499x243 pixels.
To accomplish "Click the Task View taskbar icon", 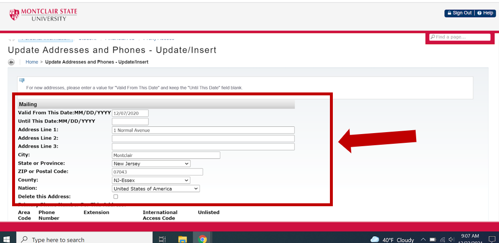I will (x=162, y=239).
